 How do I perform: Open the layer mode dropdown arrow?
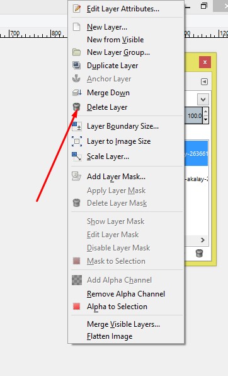tap(203, 99)
